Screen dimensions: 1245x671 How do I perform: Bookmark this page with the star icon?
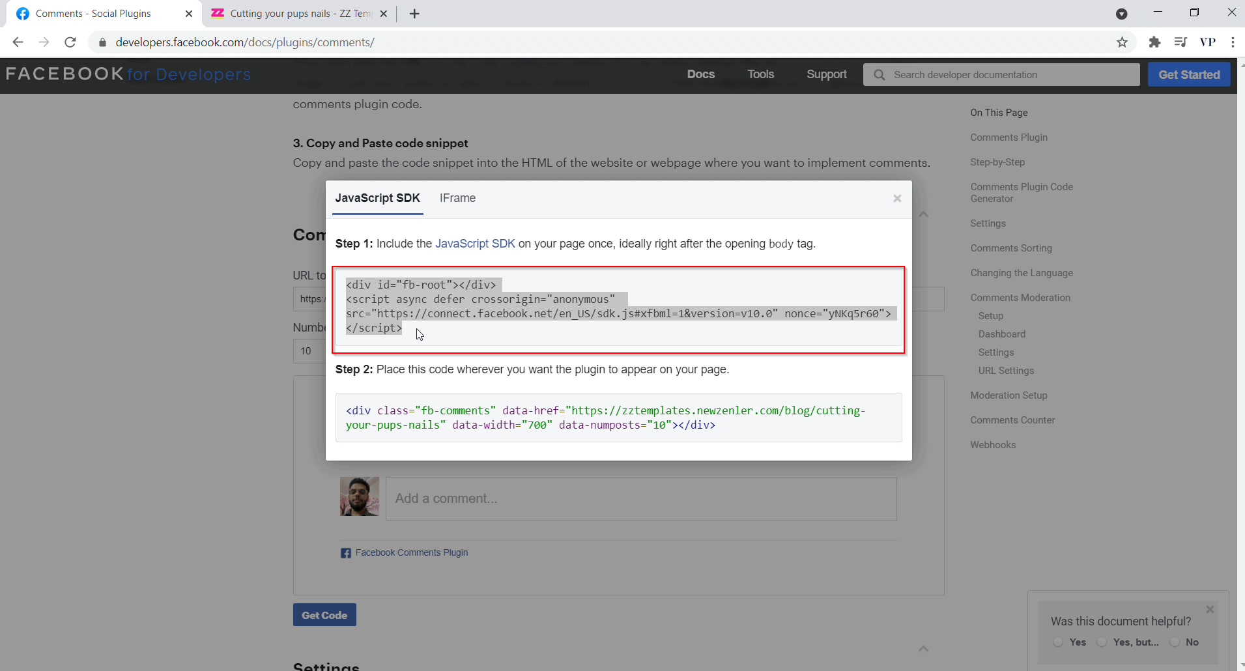point(1122,42)
